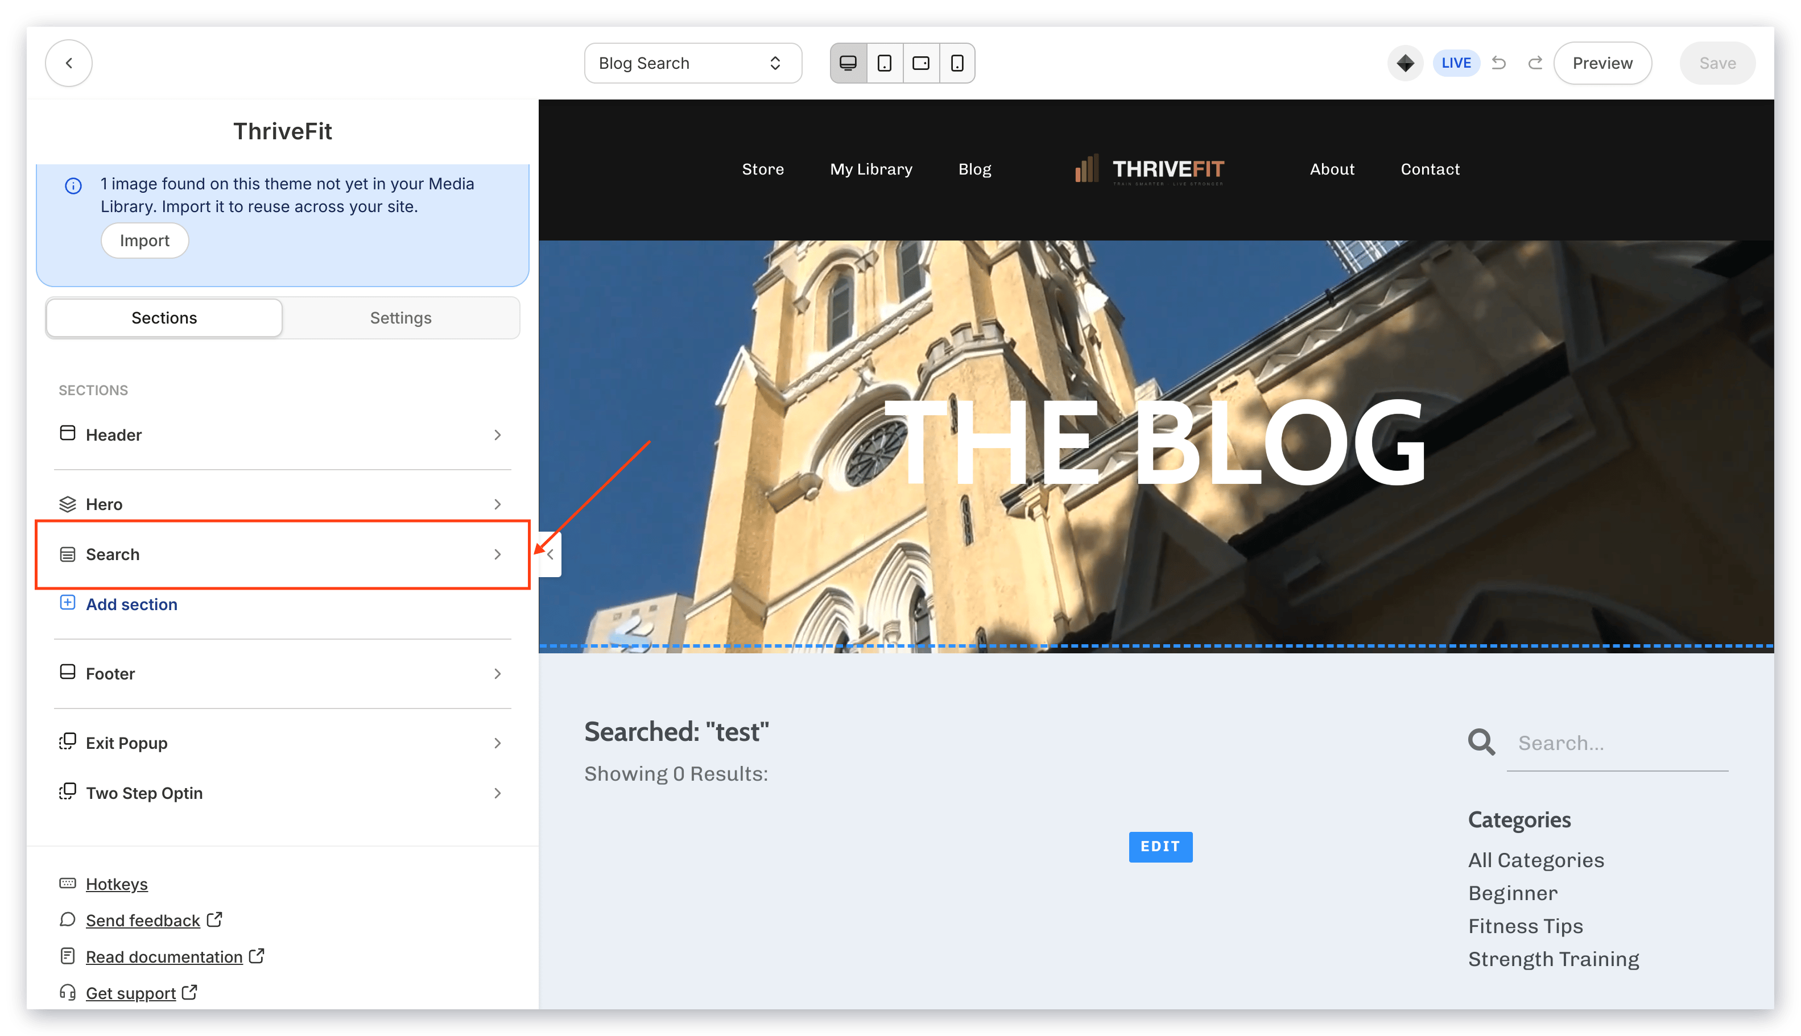This screenshot has height=1036, width=1801.
Task: Click the Two Step Optin icon
Action: click(67, 790)
